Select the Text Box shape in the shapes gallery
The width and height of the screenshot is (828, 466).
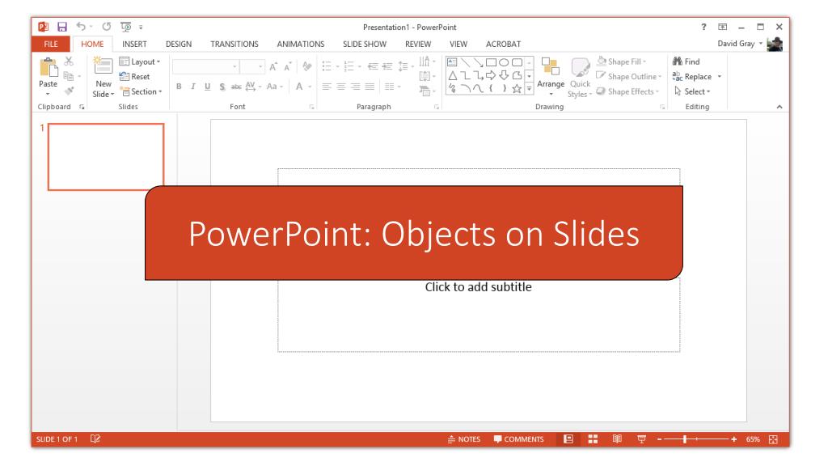coord(452,62)
